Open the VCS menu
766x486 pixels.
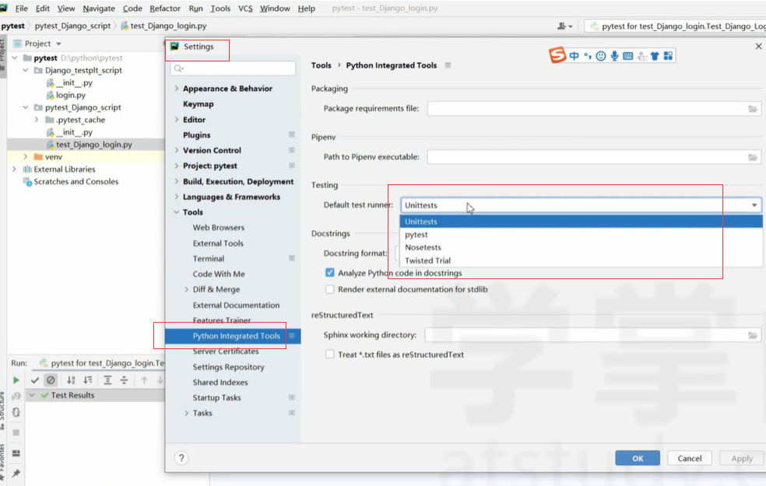point(245,9)
